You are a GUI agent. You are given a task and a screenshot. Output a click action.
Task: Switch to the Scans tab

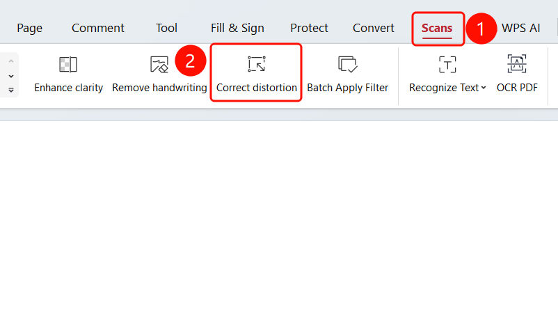(x=437, y=28)
